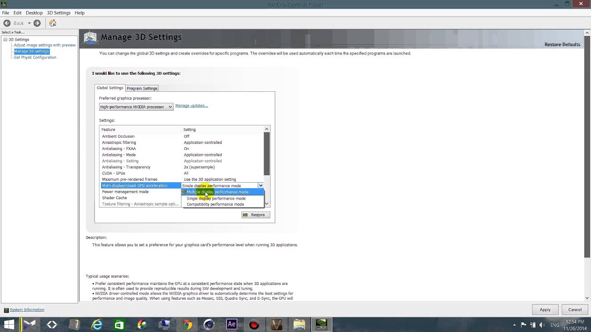
Task: Select Shader Cache row
Action: coord(141,198)
